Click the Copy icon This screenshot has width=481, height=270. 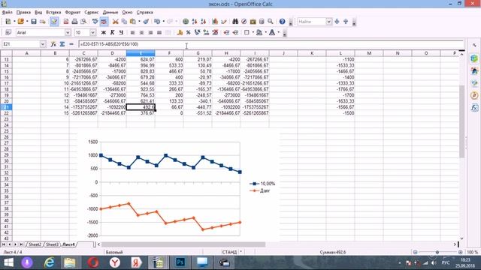click(x=124, y=22)
